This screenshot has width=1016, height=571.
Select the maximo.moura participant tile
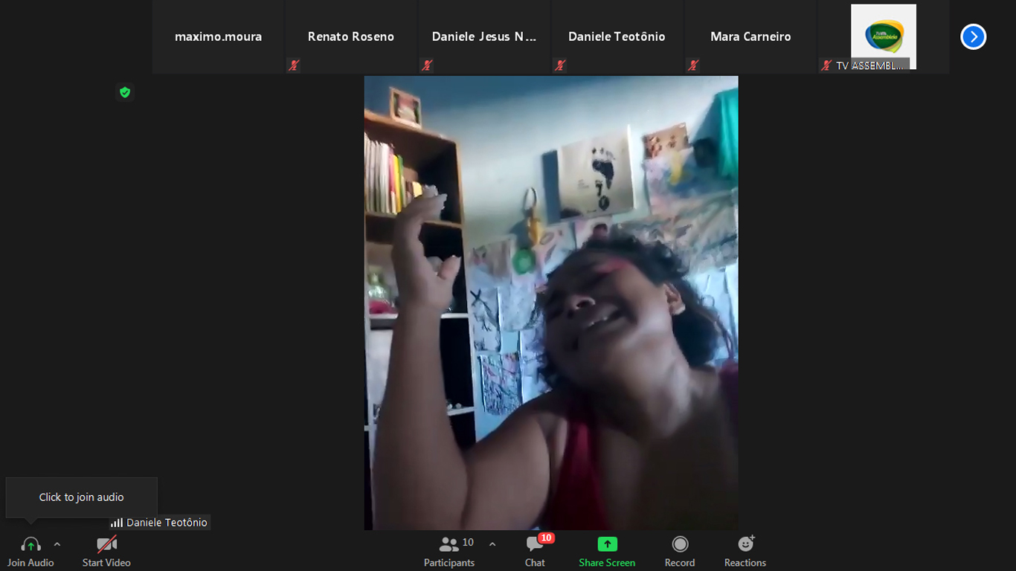click(218, 36)
